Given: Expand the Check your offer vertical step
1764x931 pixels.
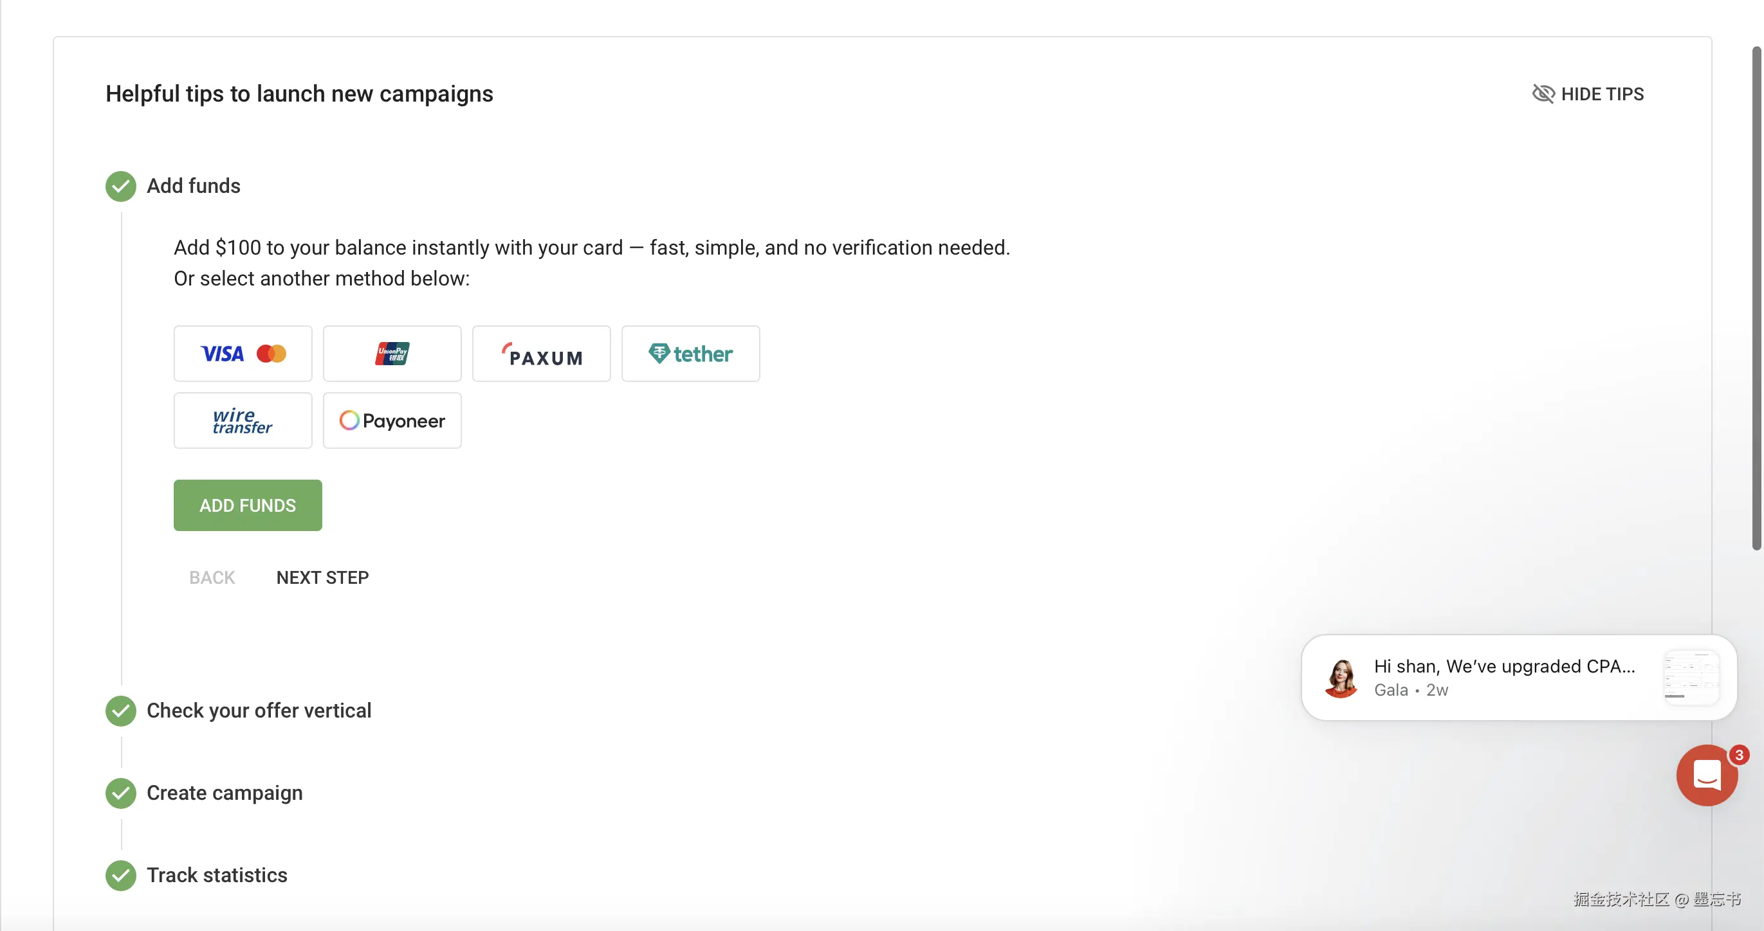Looking at the screenshot, I should [259, 710].
